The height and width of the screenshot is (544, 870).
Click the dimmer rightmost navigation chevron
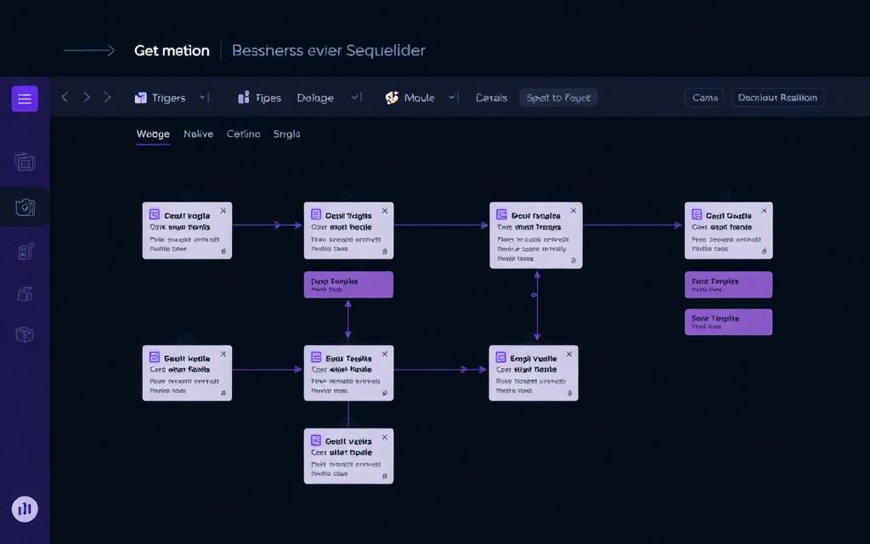108,97
